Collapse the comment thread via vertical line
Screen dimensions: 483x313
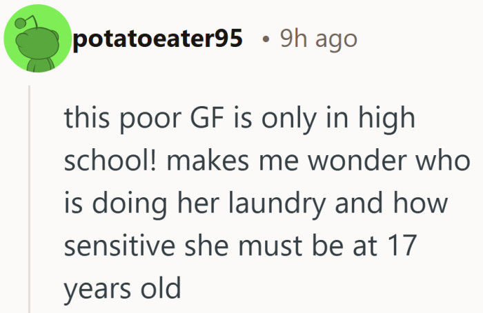[x=29, y=200]
